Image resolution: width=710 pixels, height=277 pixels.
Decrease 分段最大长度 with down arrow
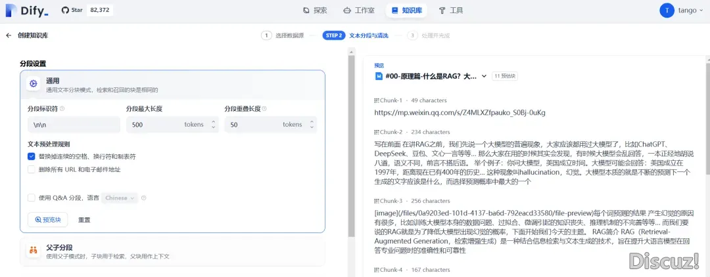pyautogui.click(x=213, y=127)
